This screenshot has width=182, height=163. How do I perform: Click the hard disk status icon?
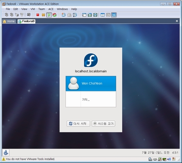pyautogui.click(x=155, y=159)
